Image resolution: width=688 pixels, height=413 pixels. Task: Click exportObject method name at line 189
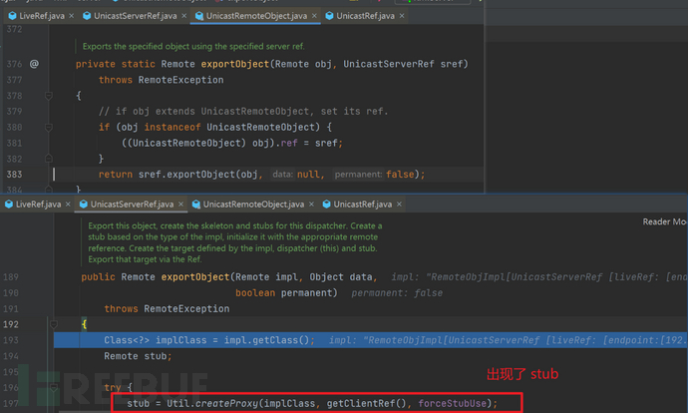click(x=195, y=277)
